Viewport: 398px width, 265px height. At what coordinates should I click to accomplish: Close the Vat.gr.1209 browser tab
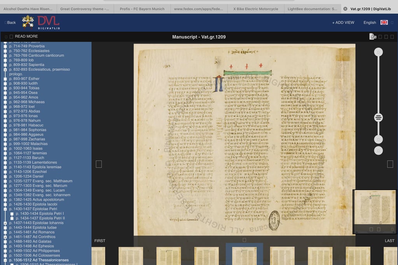(x=345, y=9)
